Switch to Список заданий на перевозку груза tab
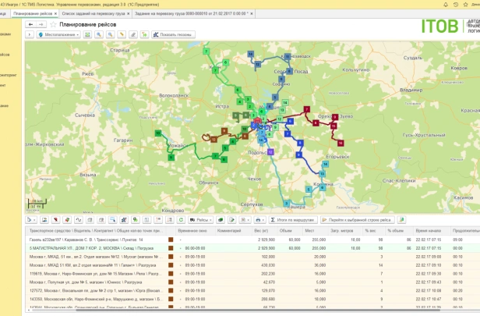Viewport: 480px width, 316px height. click(94, 13)
